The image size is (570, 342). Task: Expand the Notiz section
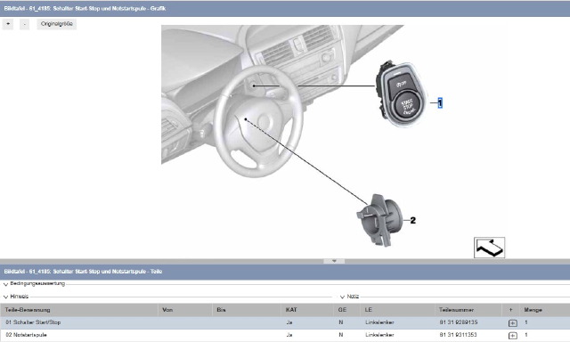click(349, 297)
